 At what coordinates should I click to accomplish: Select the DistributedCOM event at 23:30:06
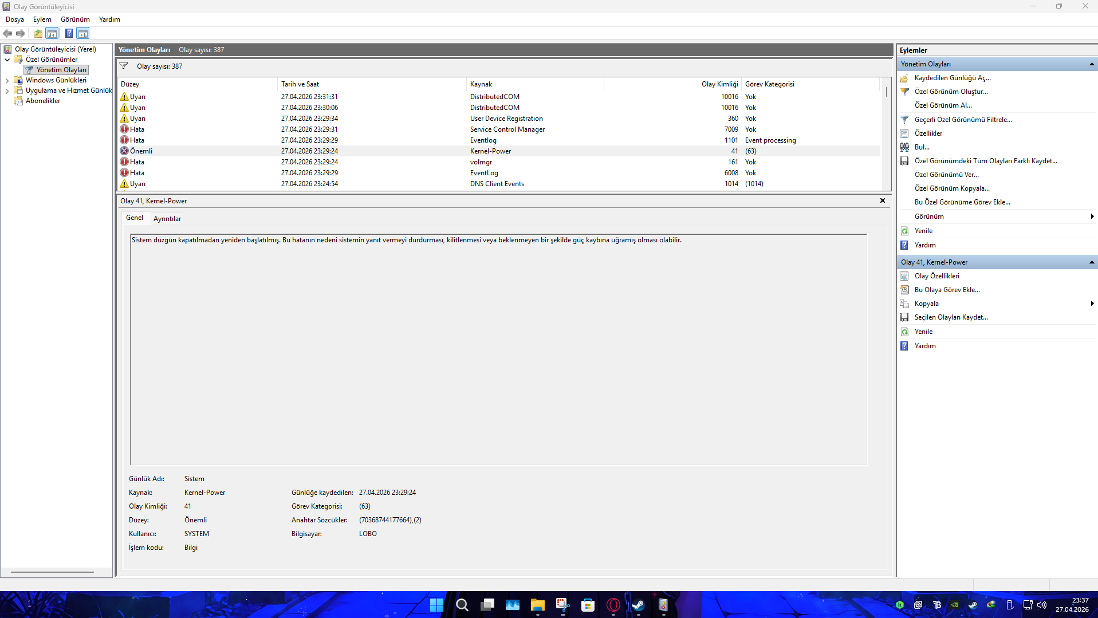tap(498, 108)
